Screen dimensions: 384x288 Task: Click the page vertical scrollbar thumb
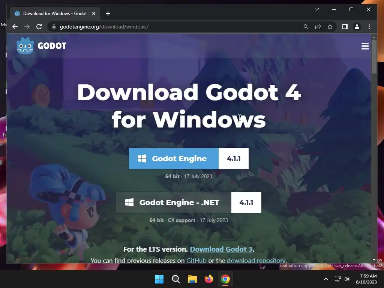click(x=374, y=56)
